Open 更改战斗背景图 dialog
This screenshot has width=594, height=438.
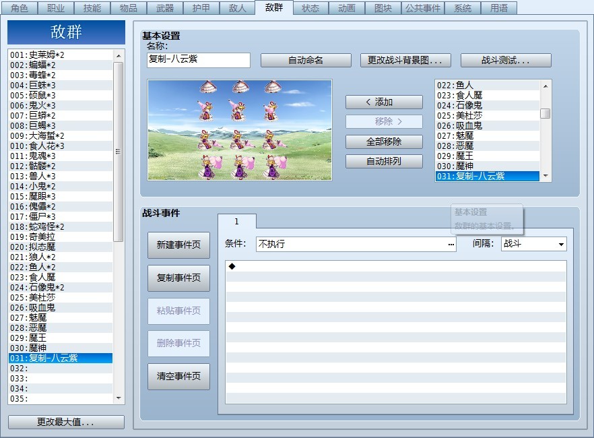(x=405, y=60)
